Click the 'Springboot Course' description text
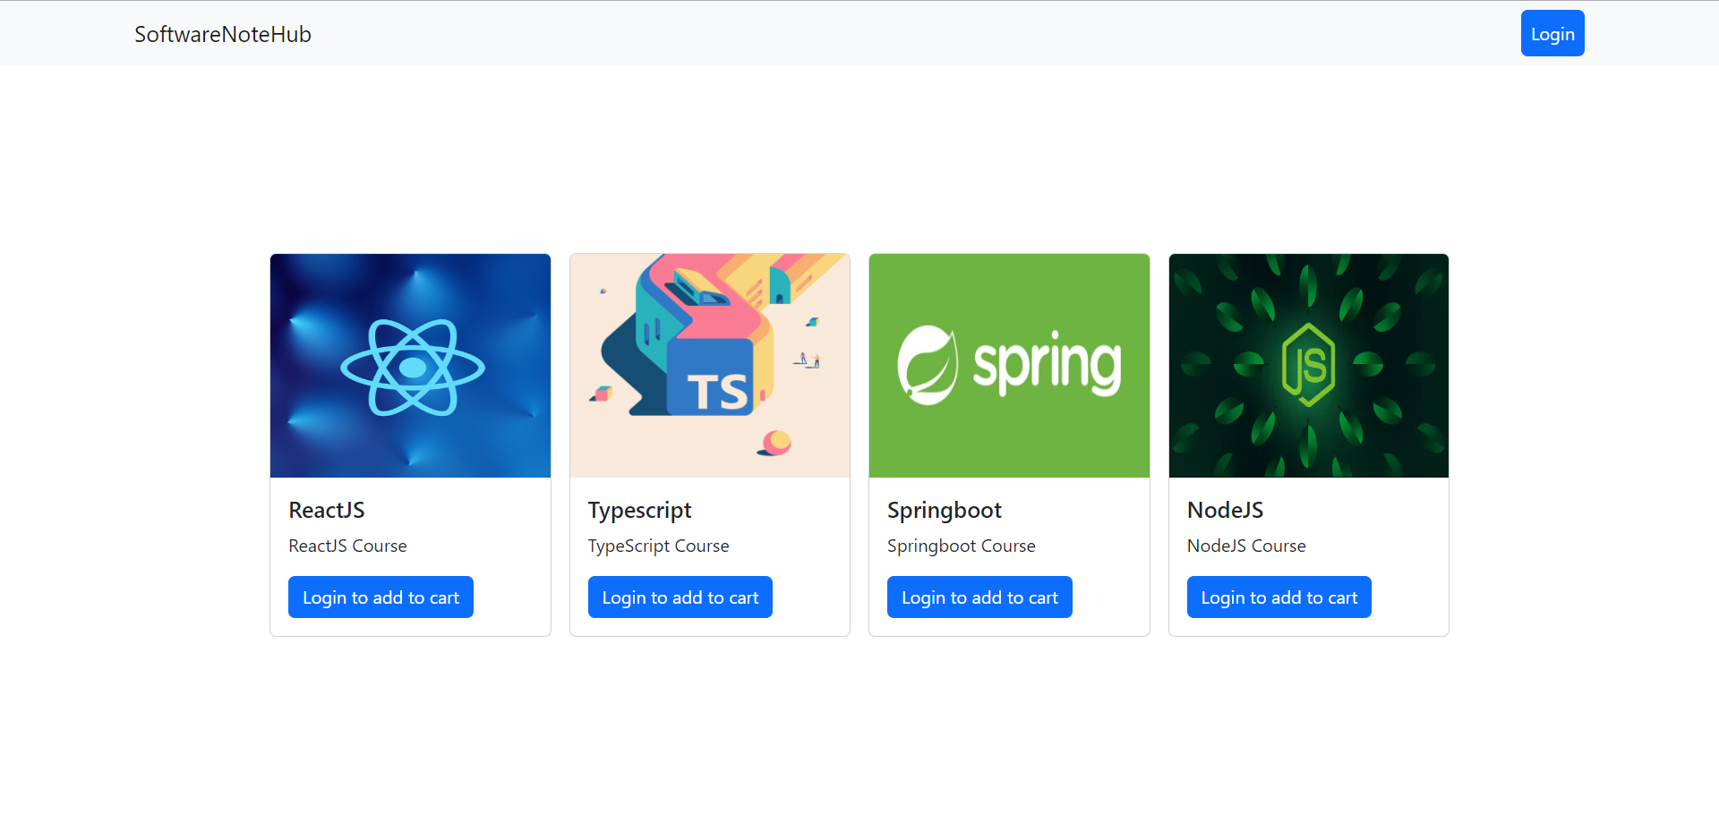The width and height of the screenshot is (1719, 830). (x=962, y=546)
